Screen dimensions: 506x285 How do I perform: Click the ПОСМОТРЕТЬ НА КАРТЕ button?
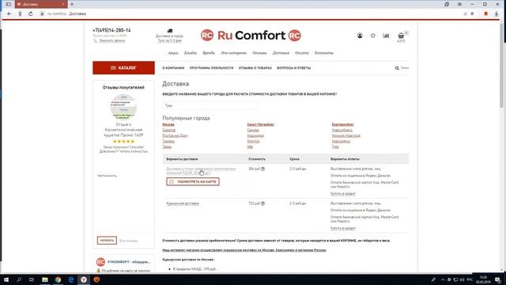[x=193, y=181]
